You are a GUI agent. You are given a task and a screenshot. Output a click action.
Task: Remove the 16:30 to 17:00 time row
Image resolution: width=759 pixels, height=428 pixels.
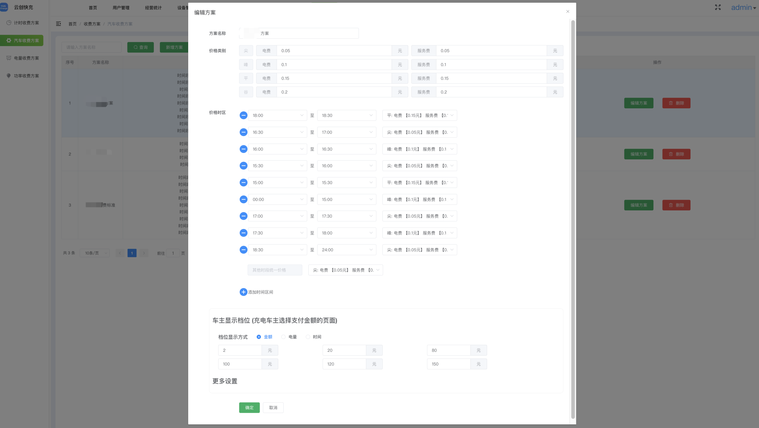(243, 132)
